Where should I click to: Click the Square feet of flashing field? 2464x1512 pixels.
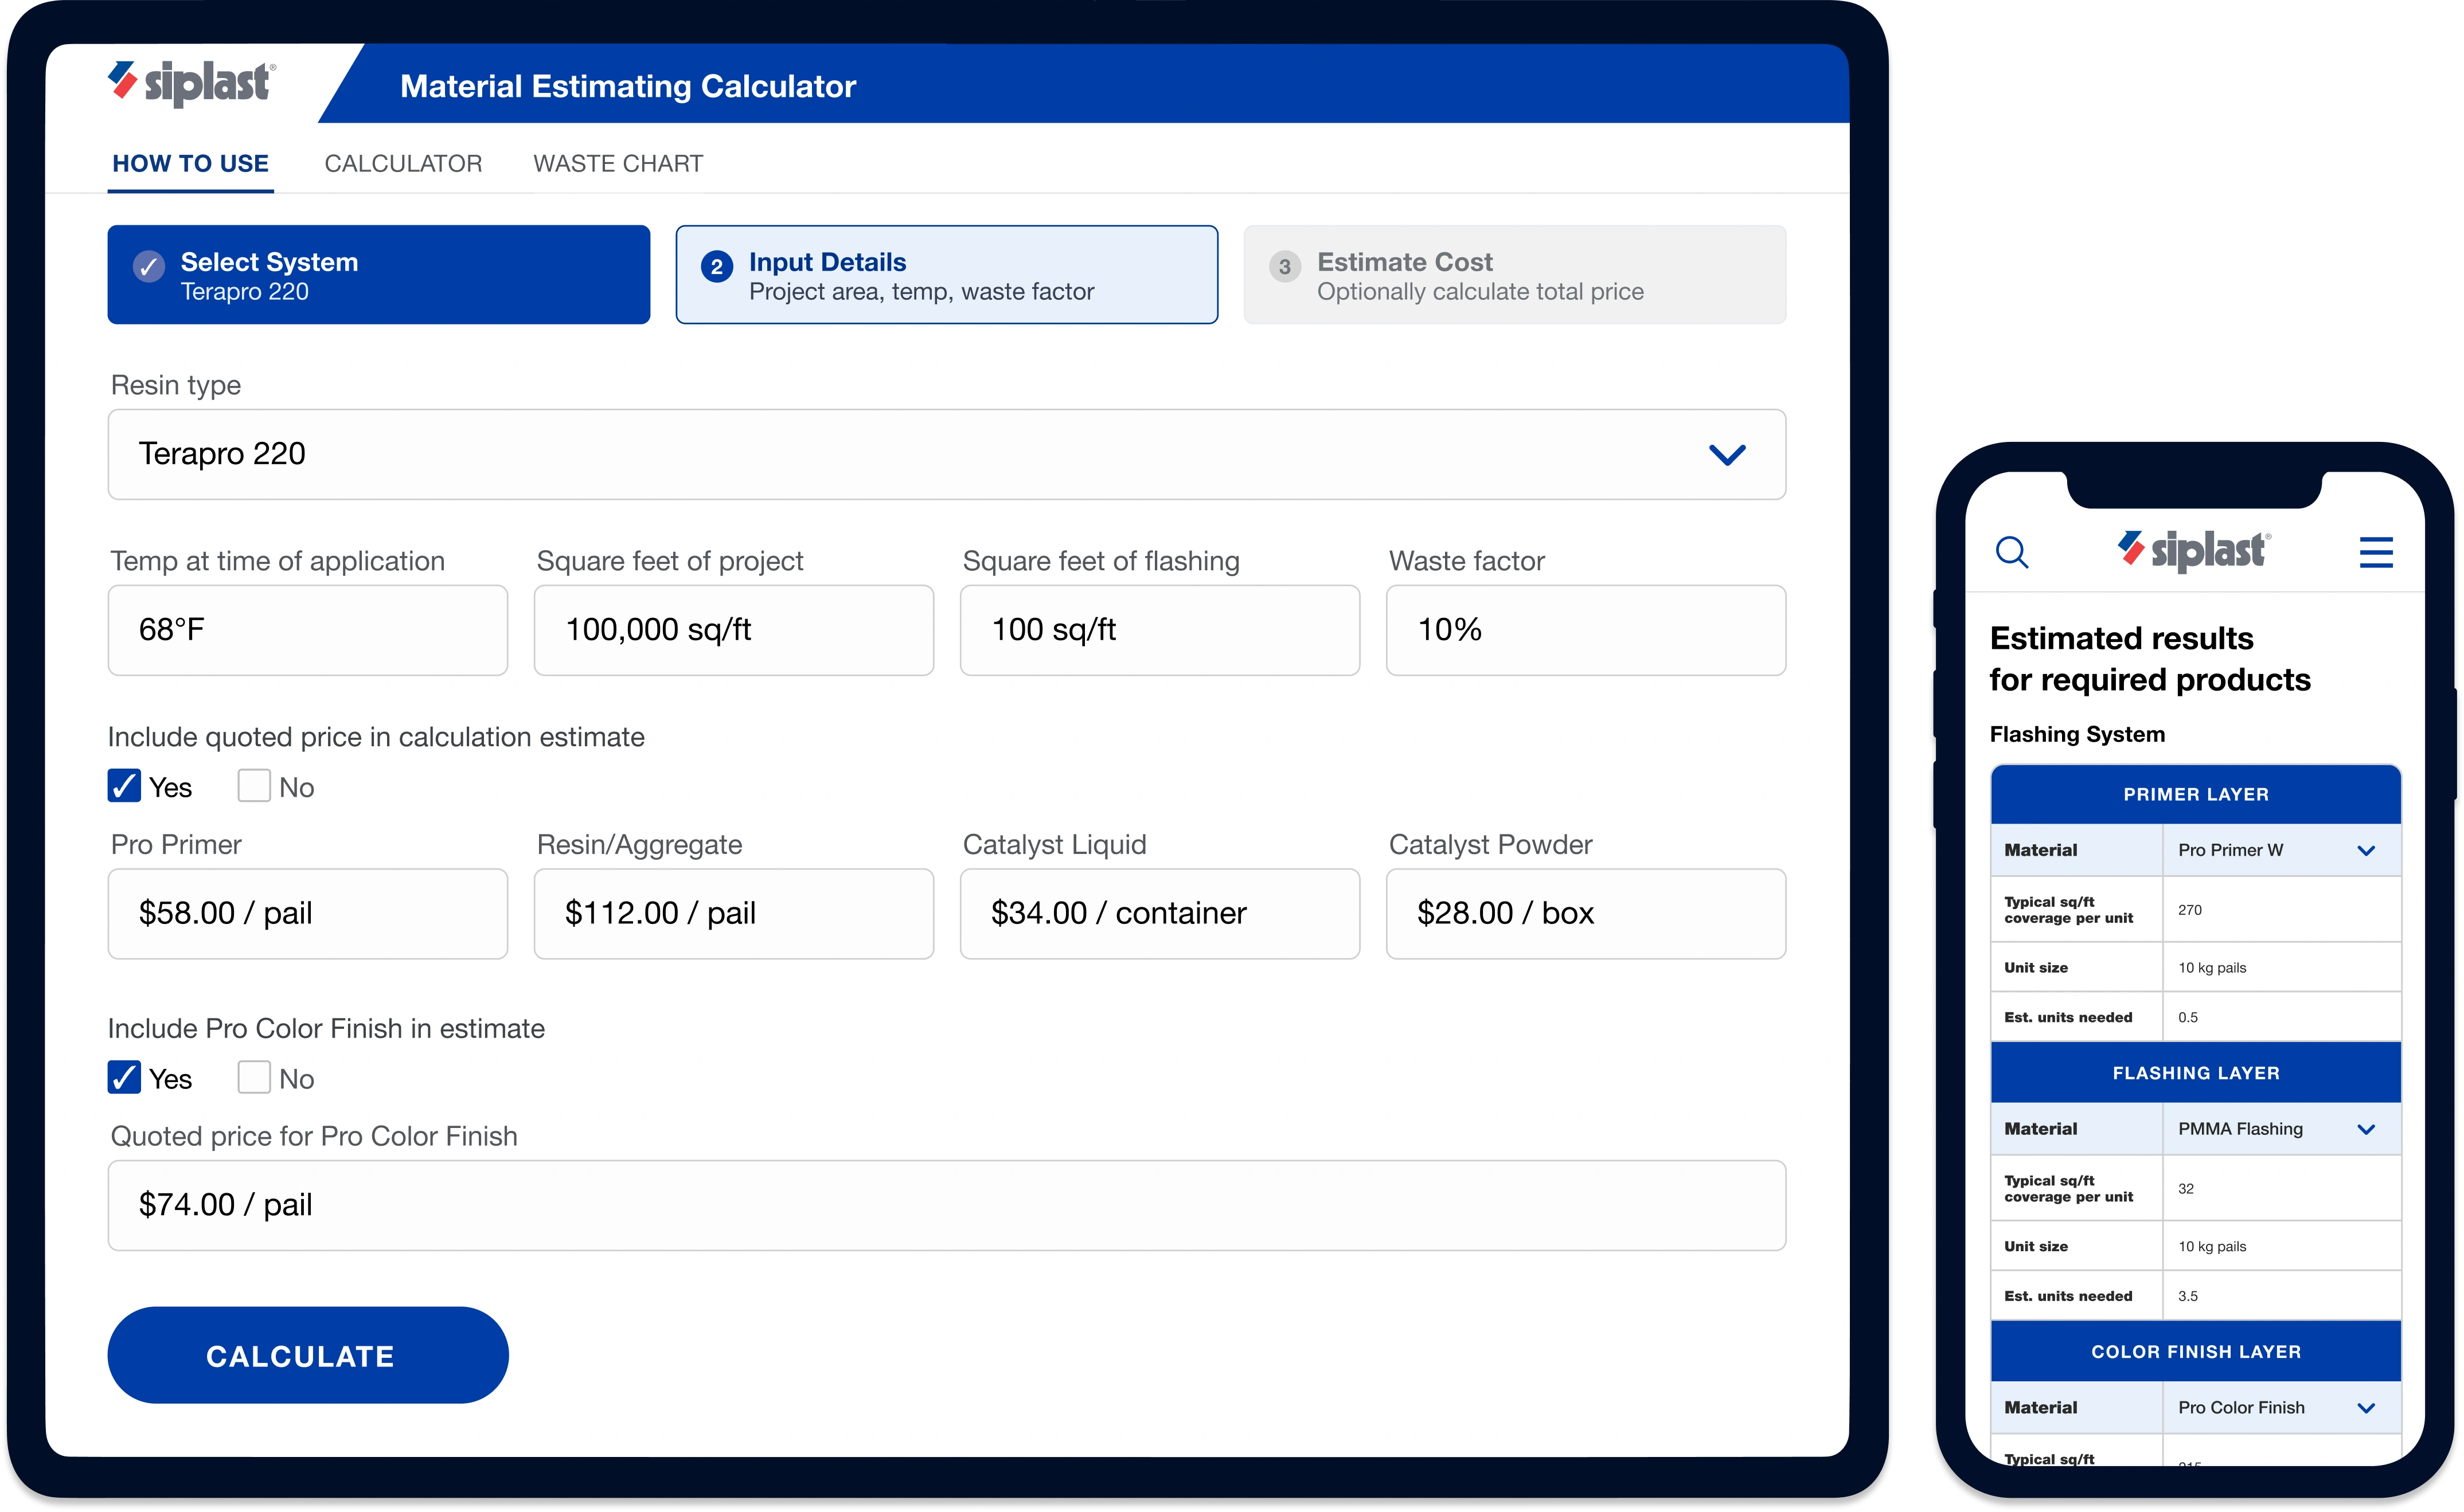1161,630
